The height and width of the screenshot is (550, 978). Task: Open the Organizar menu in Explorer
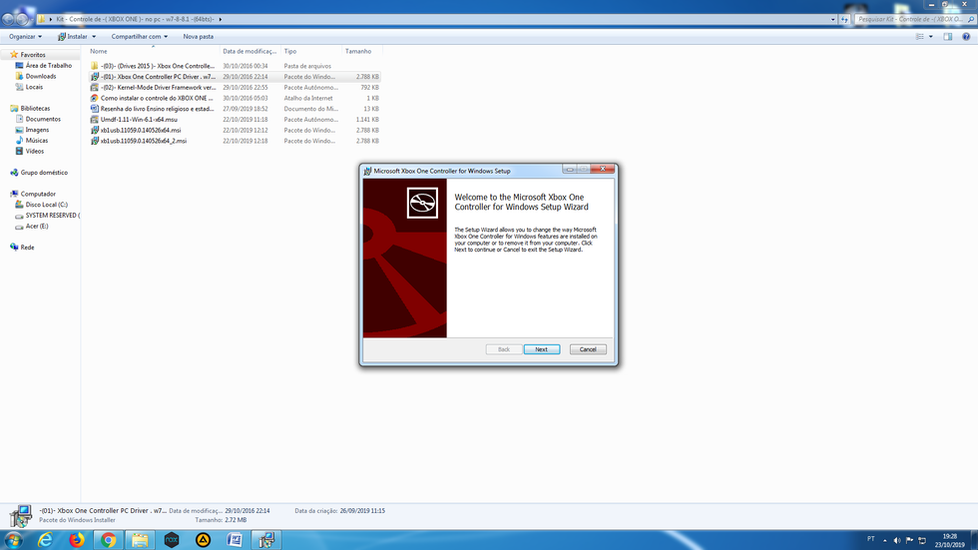tap(26, 37)
